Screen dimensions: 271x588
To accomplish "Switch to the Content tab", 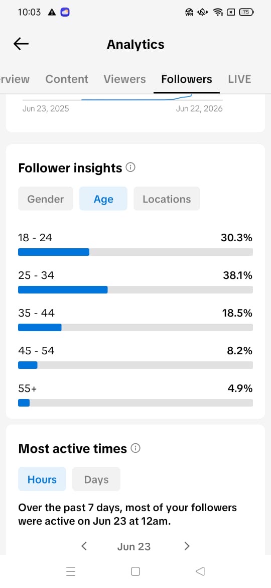I will coord(67,79).
